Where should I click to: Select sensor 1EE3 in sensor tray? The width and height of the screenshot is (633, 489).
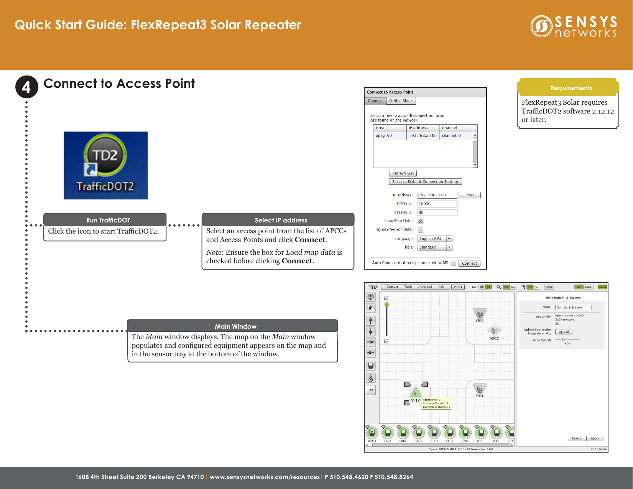[496, 434]
